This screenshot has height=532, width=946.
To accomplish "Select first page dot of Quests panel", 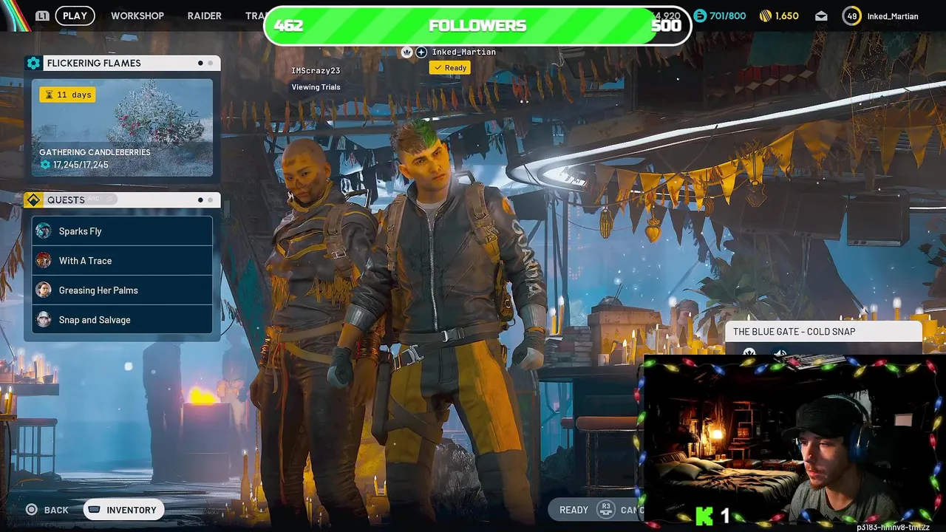I will tap(200, 200).
